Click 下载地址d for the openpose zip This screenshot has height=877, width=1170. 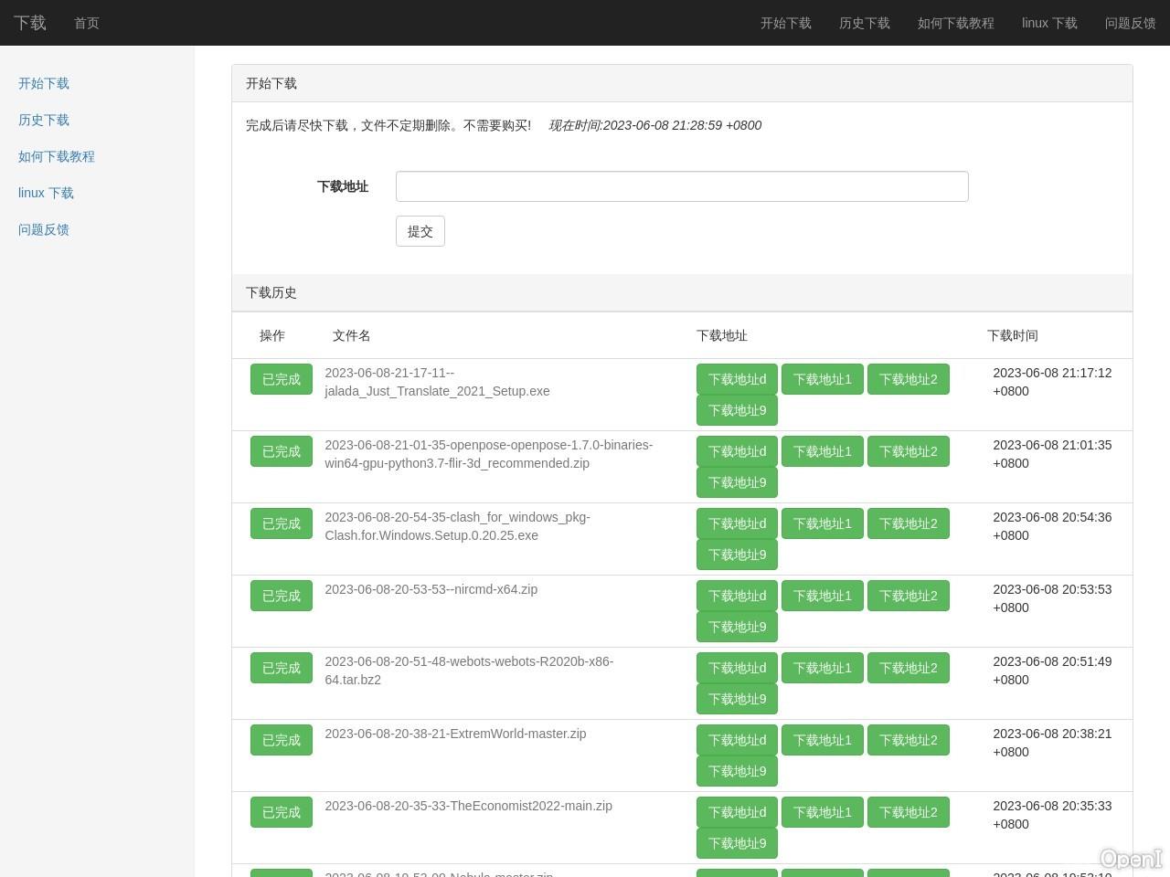click(x=737, y=451)
